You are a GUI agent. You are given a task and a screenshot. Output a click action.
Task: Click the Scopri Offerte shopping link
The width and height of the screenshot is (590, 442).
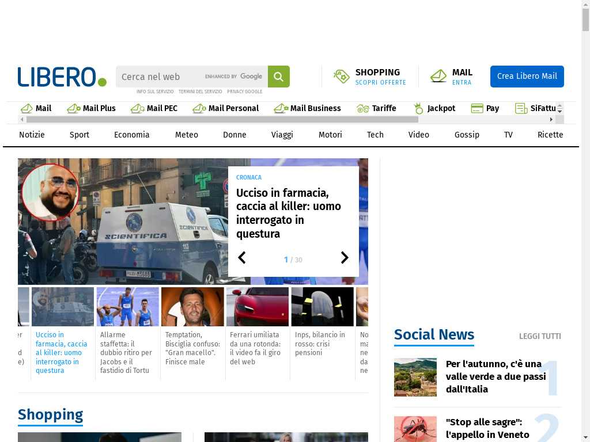click(x=381, y=83)
